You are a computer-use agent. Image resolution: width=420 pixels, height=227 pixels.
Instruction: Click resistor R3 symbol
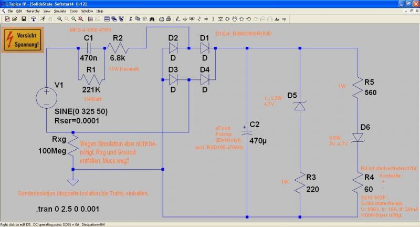300,182
